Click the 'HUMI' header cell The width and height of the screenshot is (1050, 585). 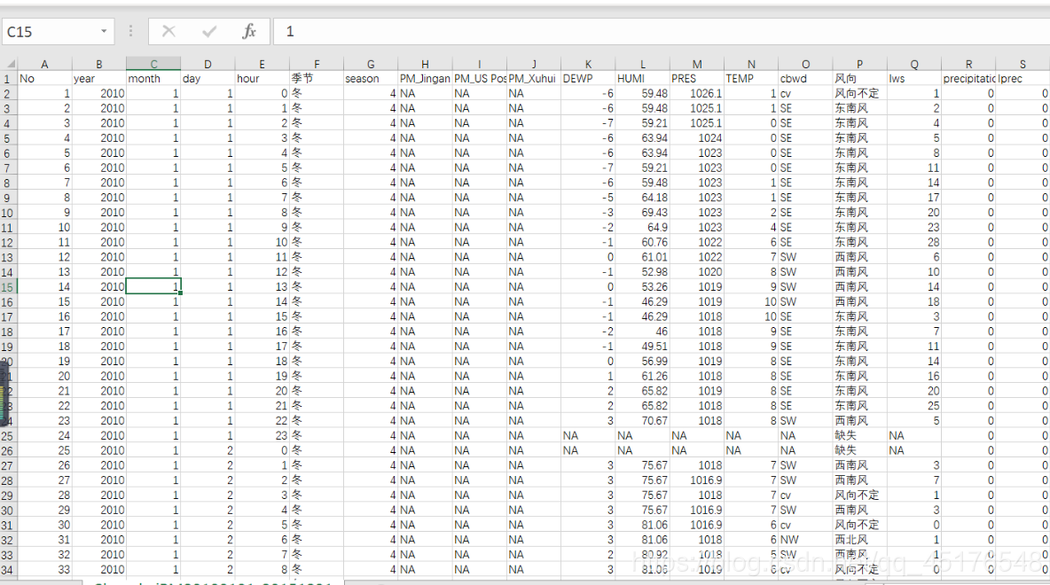642,78
